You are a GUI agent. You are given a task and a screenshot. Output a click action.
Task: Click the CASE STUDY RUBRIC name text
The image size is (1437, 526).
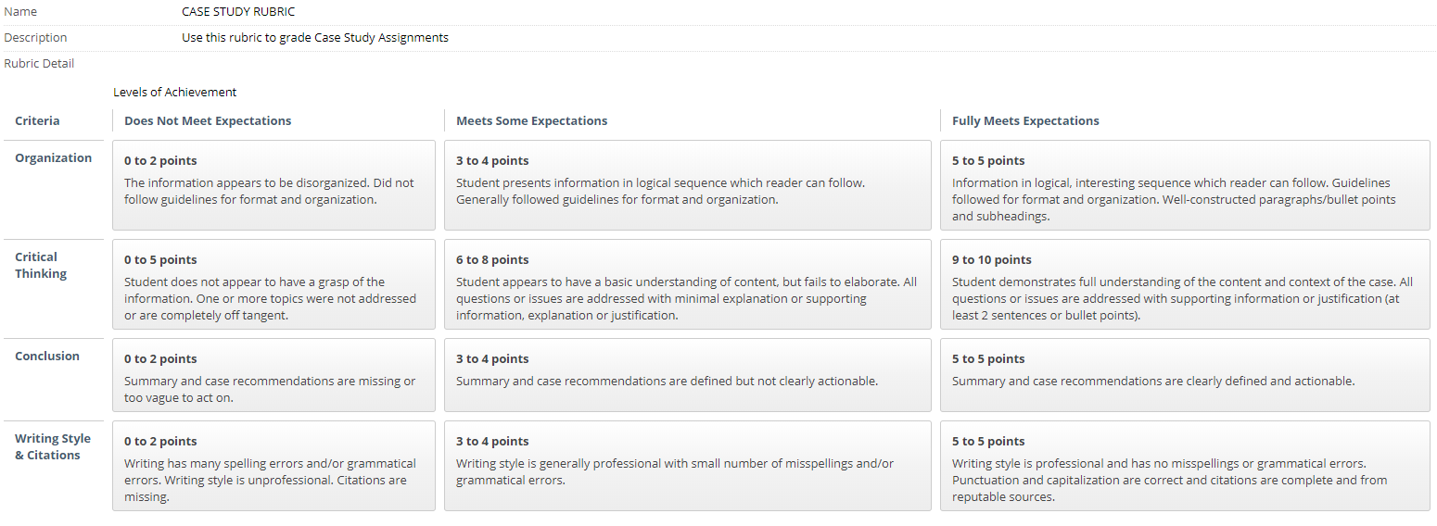(x=238, y=12)
